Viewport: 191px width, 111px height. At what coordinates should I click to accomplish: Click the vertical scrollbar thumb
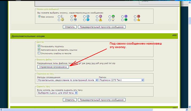(x=190, y=21)
